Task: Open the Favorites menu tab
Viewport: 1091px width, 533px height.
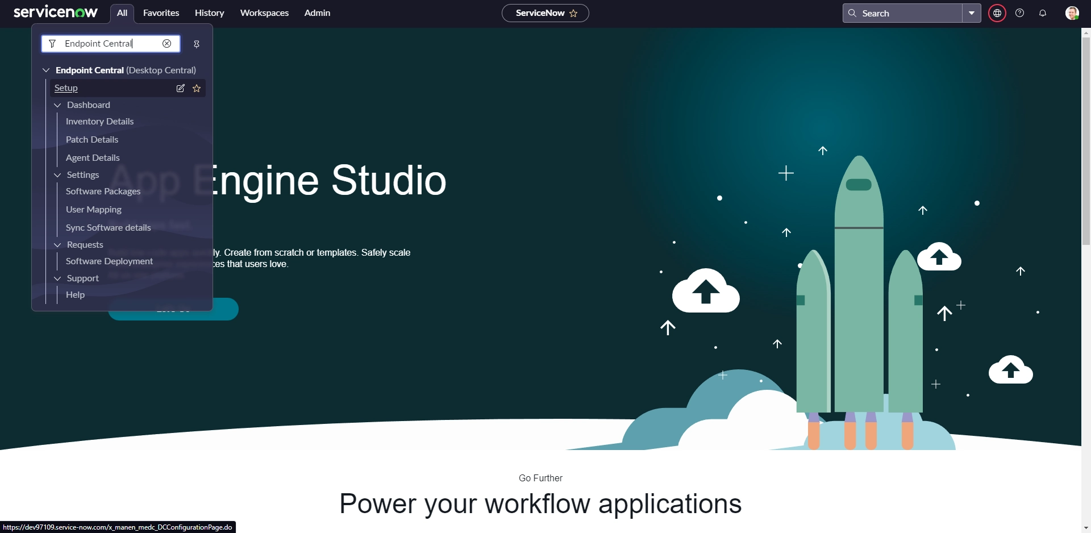Action: 161,13
